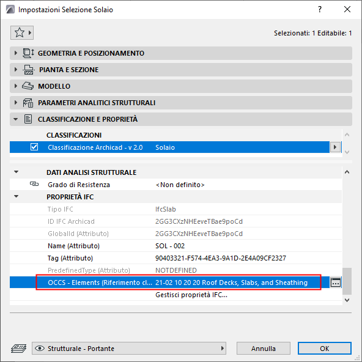Click the properties list scrollbar thumb
The image size is (362, 362).
347,281
